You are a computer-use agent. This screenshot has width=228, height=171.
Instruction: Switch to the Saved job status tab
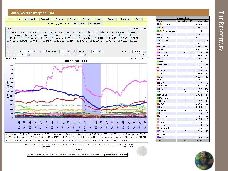coord(73,19)
